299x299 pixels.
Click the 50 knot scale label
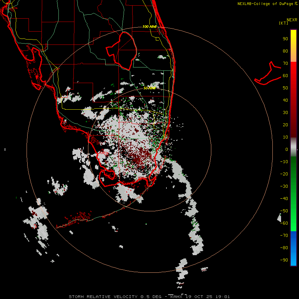285,88
